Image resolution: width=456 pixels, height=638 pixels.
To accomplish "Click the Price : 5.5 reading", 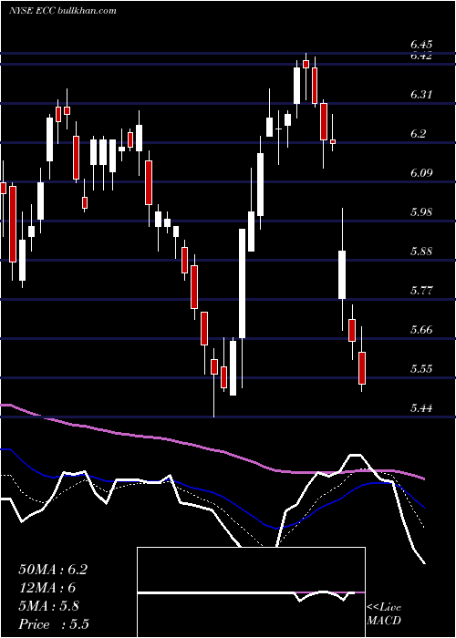I will pyautogui.click(x=54, y=624).
